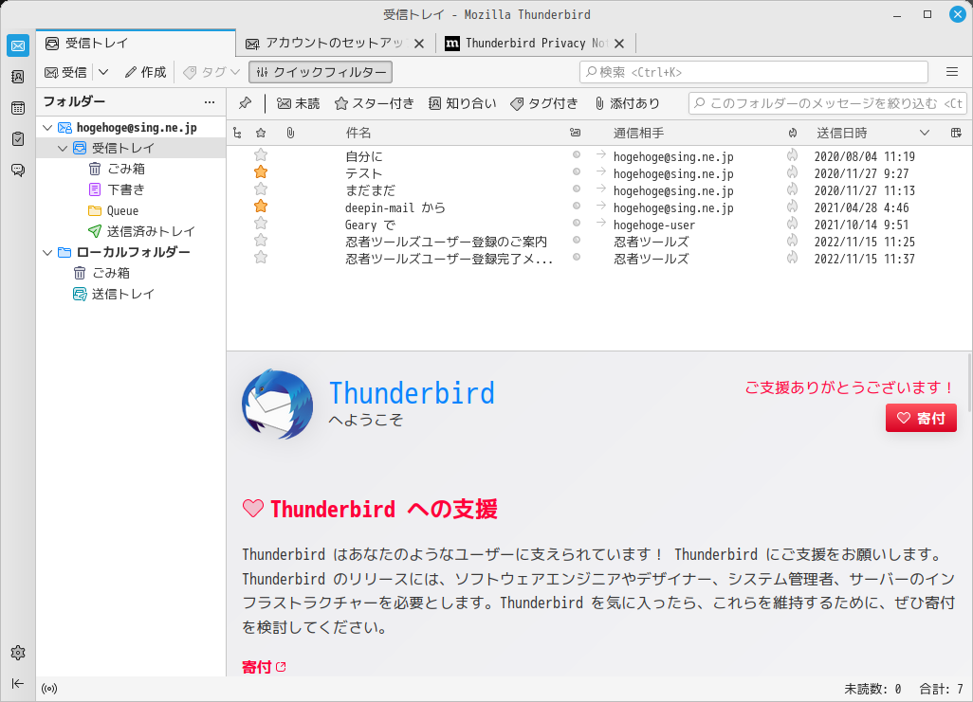
Task: Open the Address Book space icon
Action: click(18, 77)
